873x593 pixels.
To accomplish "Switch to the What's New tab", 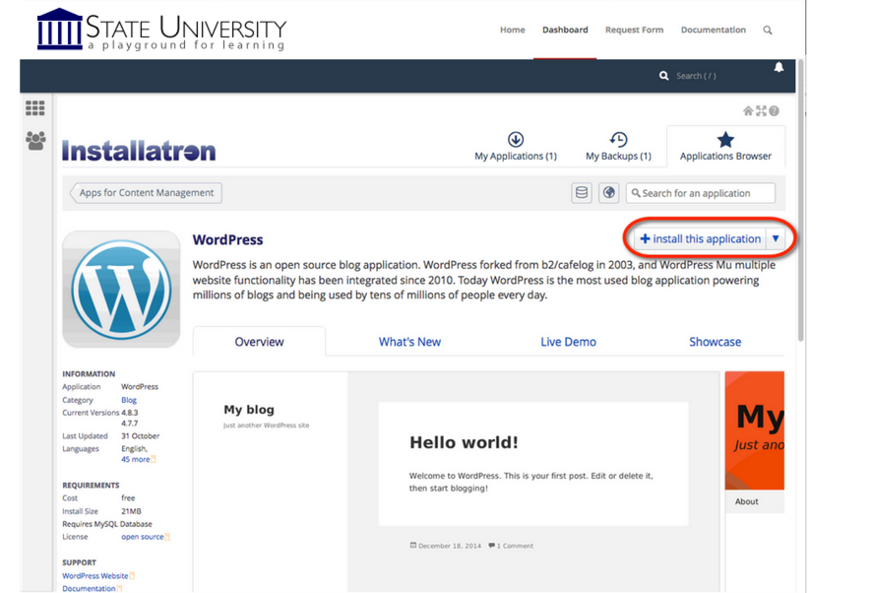I will point(409,342).
